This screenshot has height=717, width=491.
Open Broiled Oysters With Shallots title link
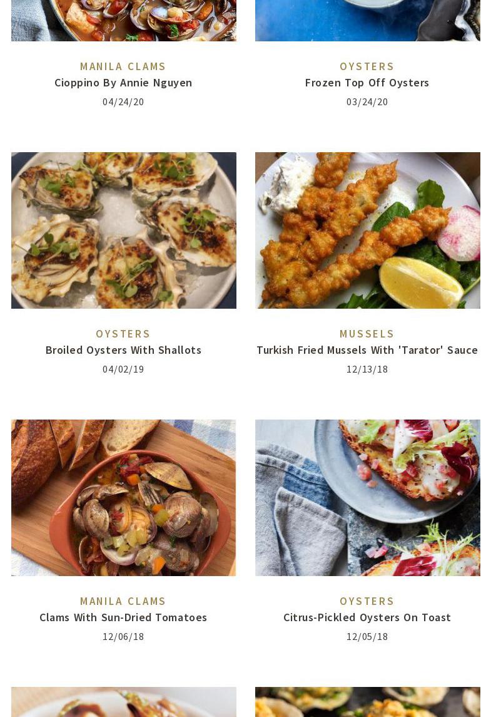[123, 350]
